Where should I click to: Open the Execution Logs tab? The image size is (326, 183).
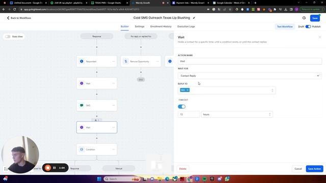tap(186, 26)
